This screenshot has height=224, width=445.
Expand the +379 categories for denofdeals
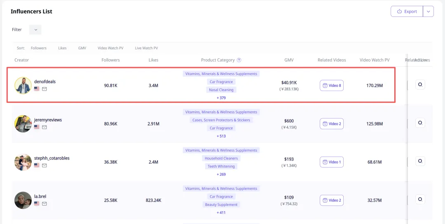[221, 98]
